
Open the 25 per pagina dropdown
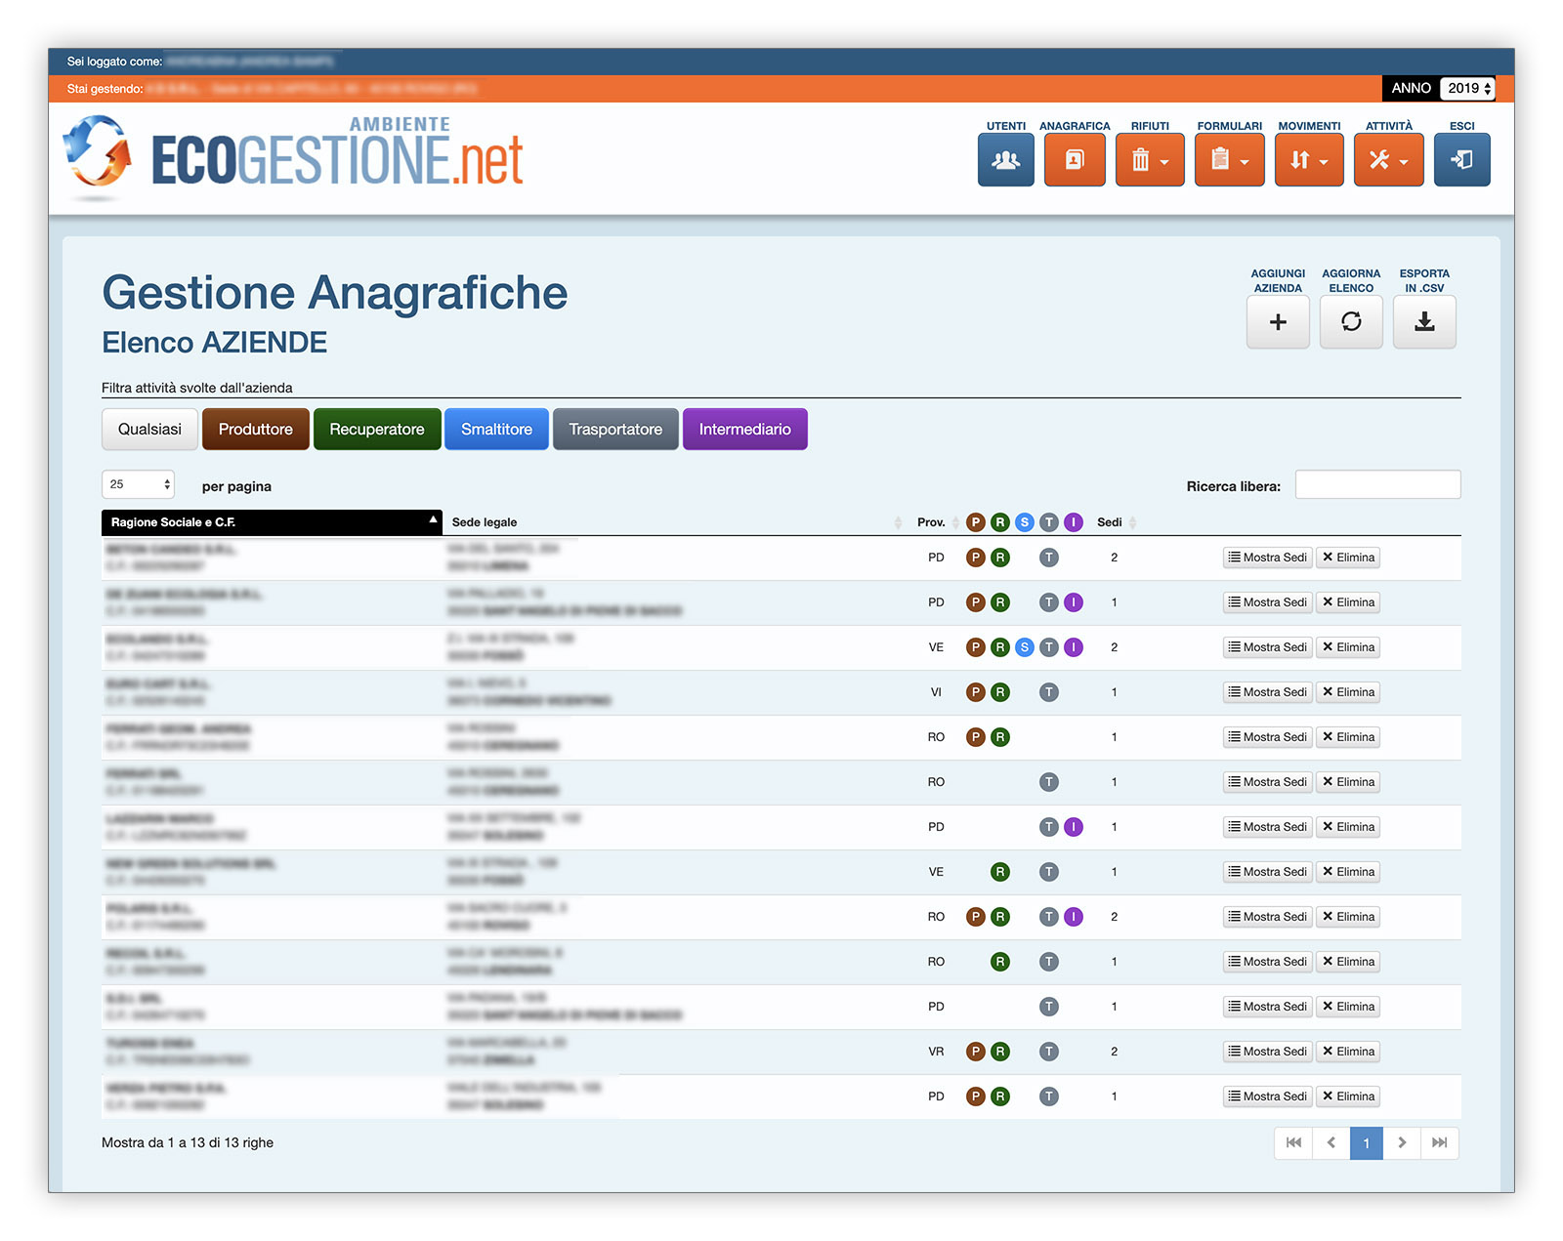point(139,484)
